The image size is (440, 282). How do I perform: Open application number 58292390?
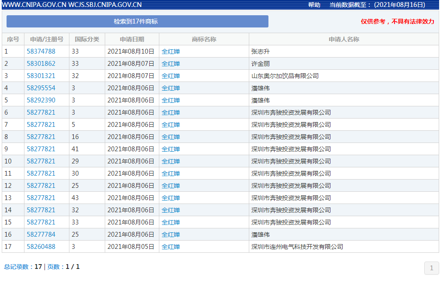click(41, 100)
